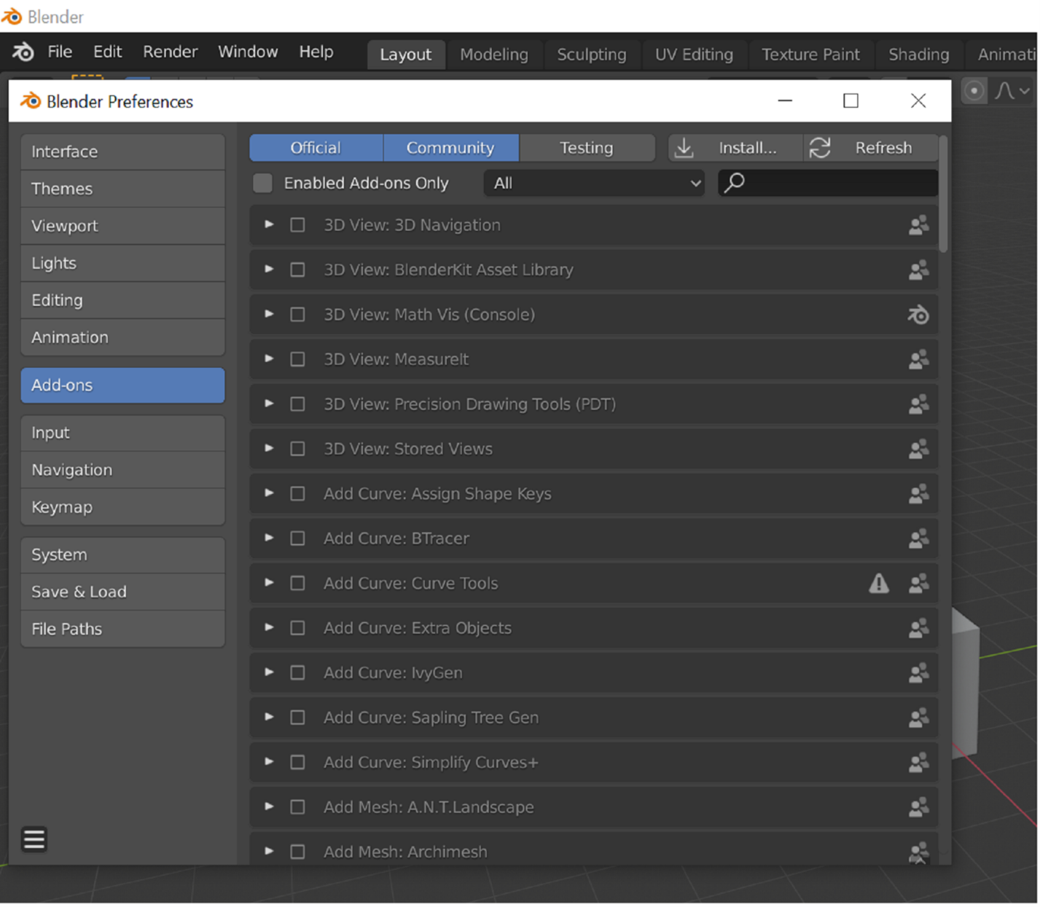Click the official Blender icon on Math Vis row

tap(918, 315)
